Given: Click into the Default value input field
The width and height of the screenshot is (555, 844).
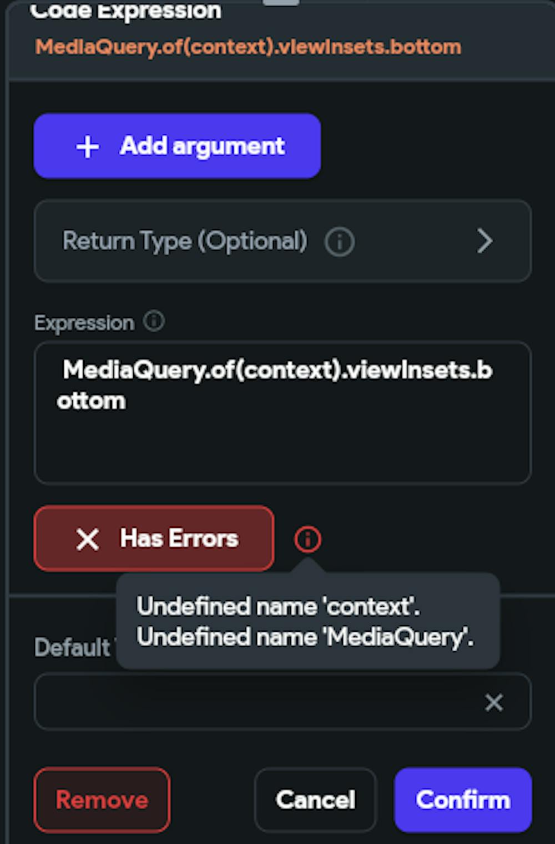Looking at the screenshot, I should [255, 701].
